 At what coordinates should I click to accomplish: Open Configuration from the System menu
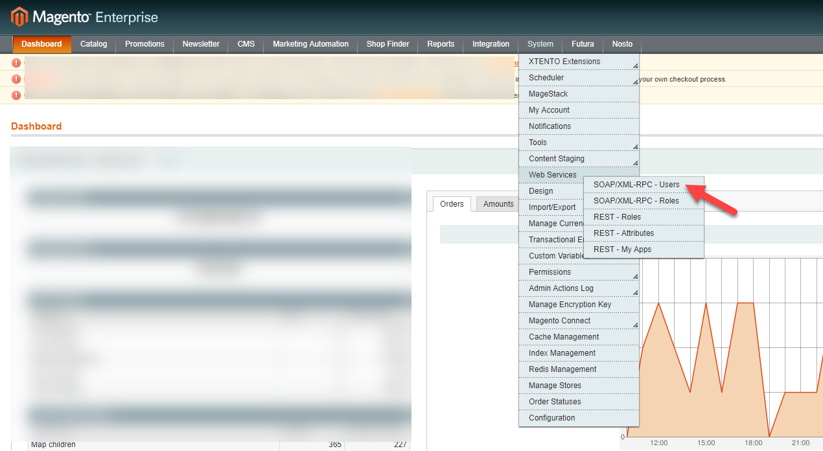pyautogui.click(x=579, y=418)
